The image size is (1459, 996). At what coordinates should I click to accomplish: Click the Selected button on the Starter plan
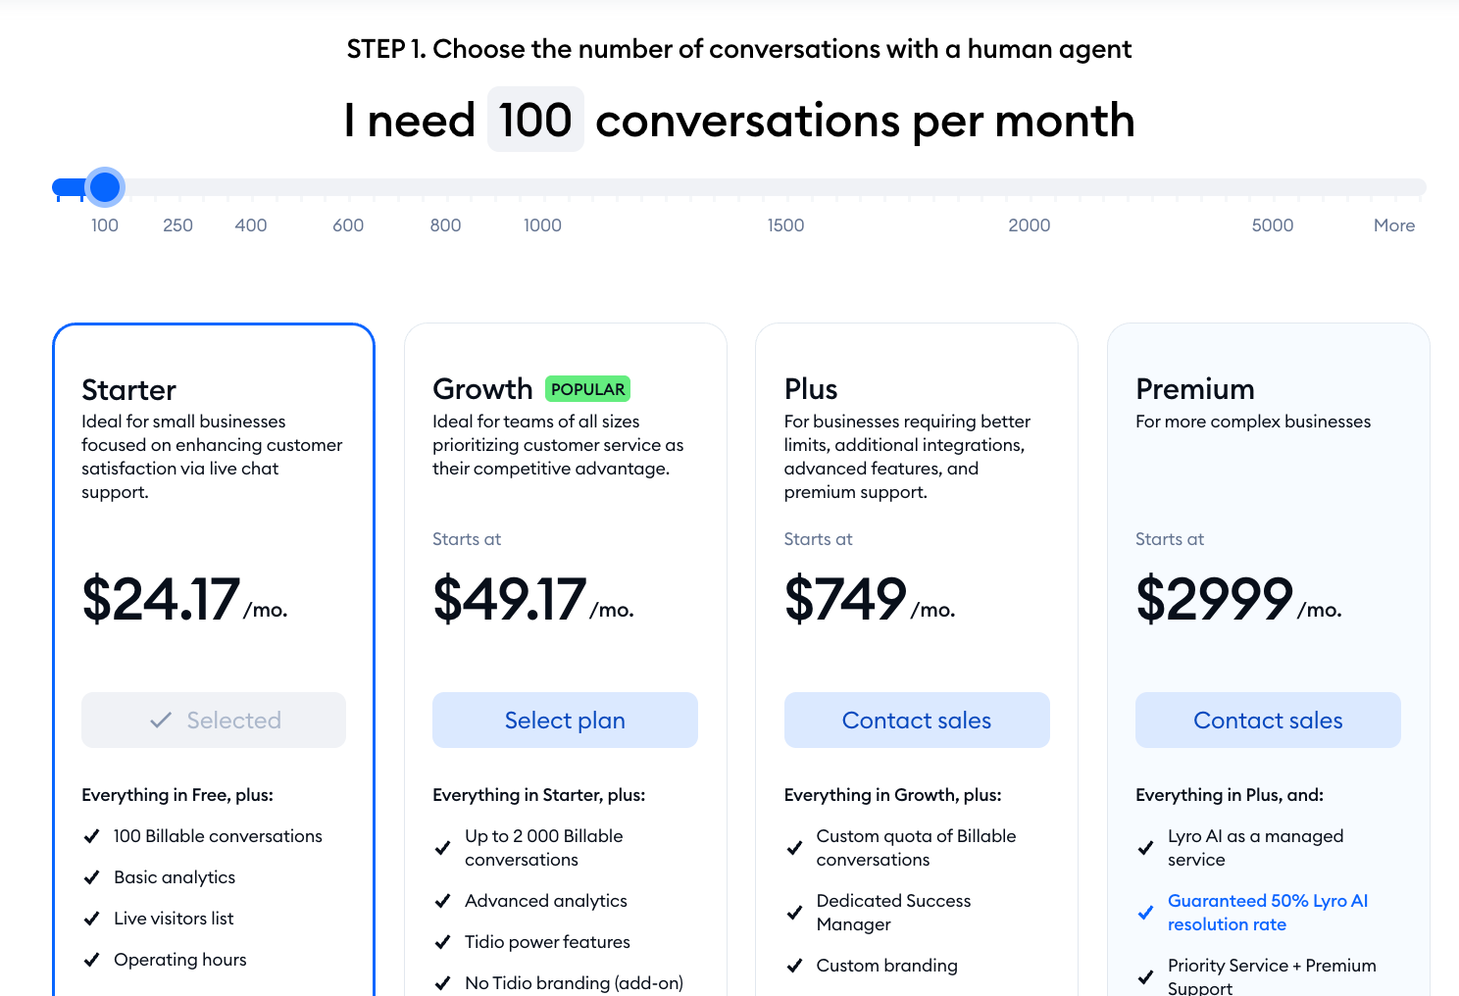(x=214, y=721)
